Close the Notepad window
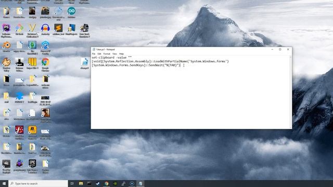This screenshot has width=333, height=187. coord(288,49)
